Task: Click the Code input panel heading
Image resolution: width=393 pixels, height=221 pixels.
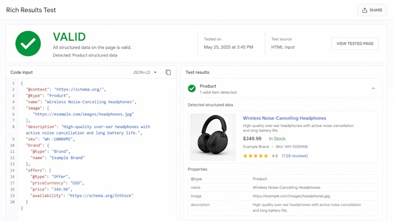Action: [21, 72]
